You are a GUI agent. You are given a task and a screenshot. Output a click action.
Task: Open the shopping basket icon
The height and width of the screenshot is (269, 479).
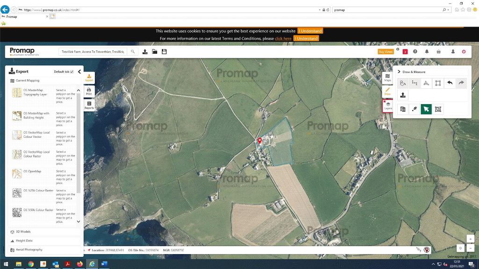click(x=438, y=51)
